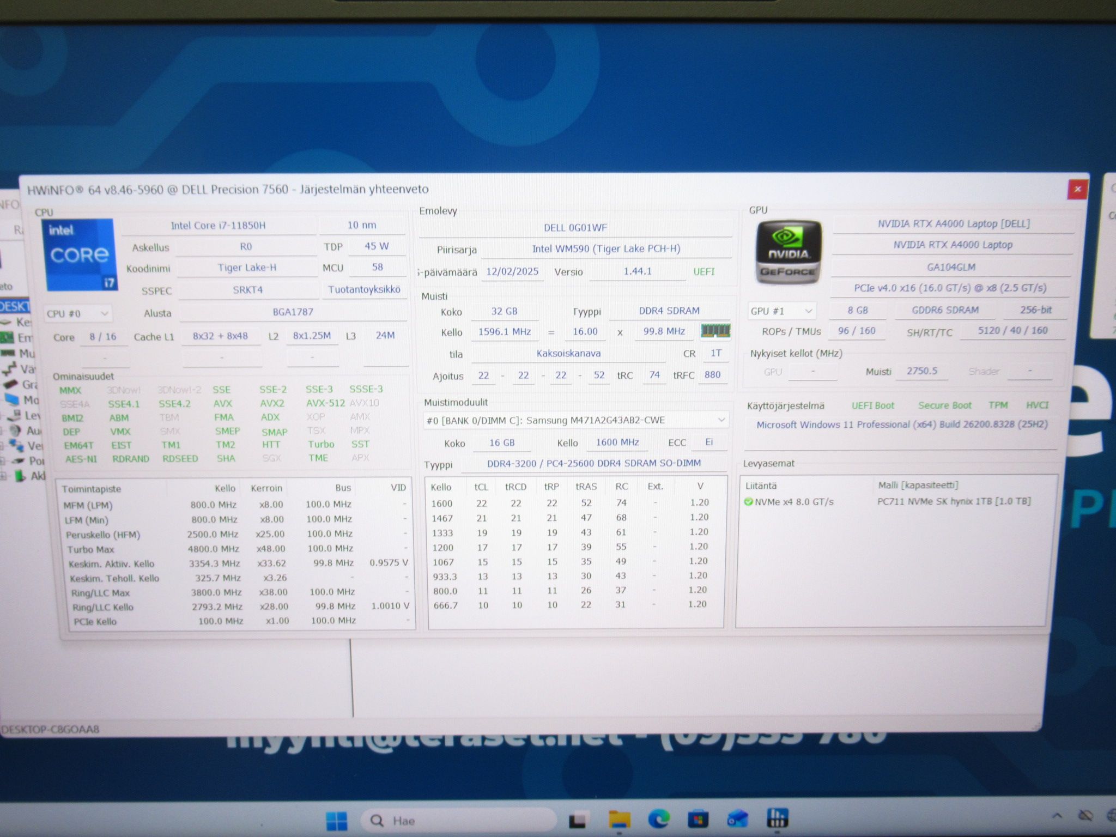
Task: Click the GDDR6 SDRAM memory type field
Action: 945,310
